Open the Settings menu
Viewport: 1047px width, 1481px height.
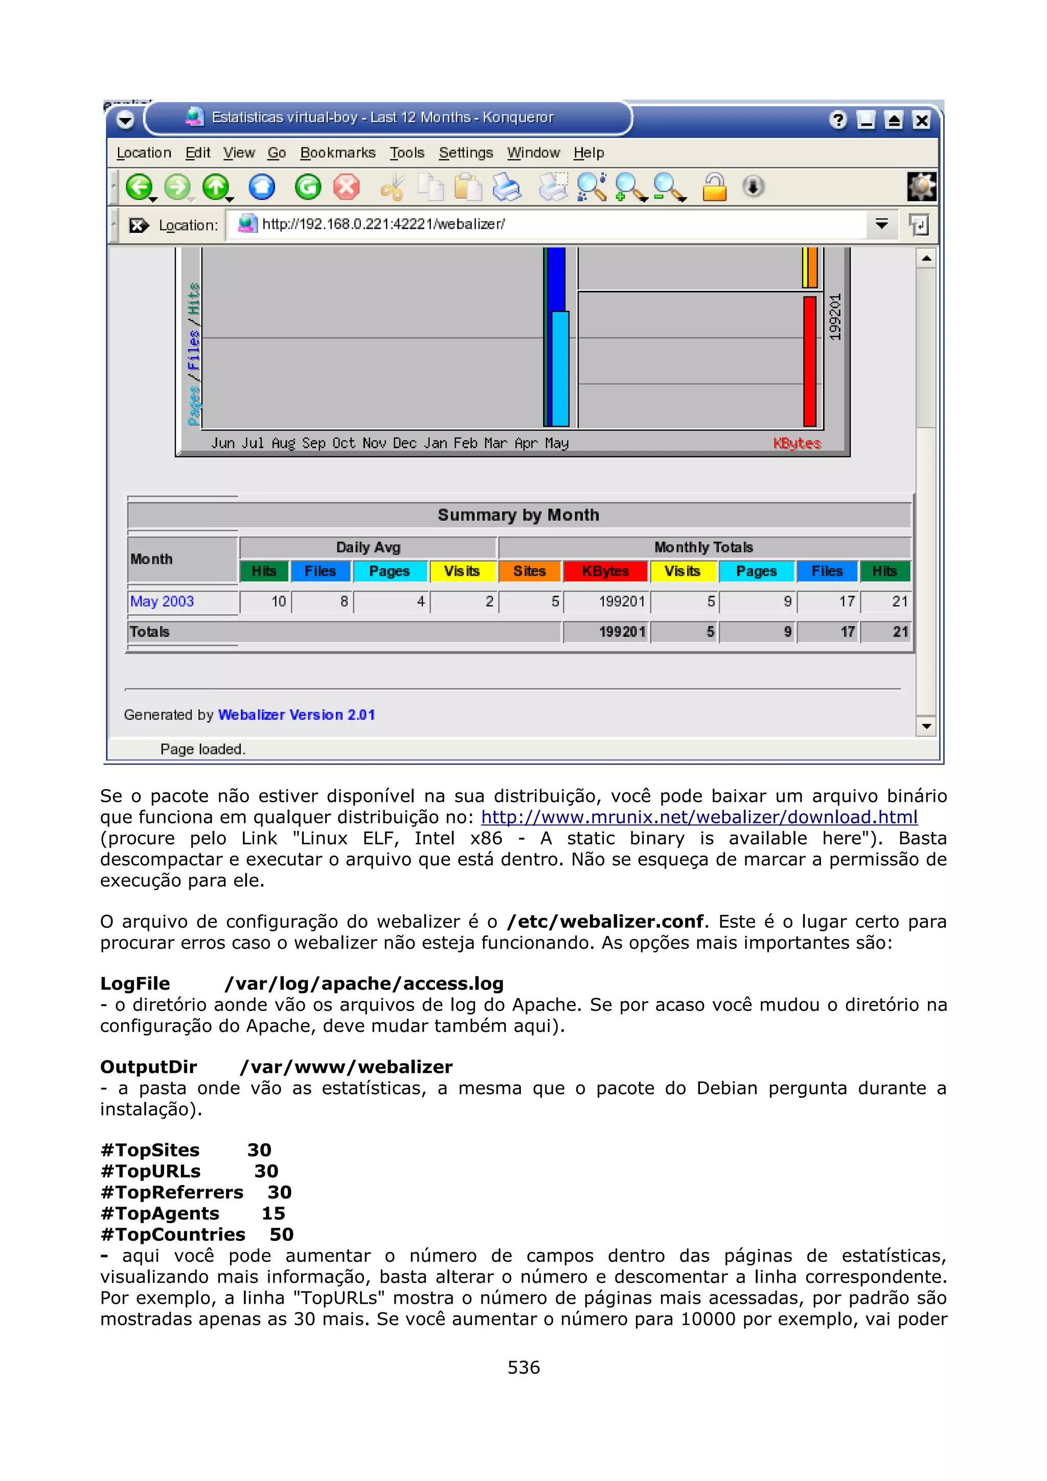(x=465, y=153)
